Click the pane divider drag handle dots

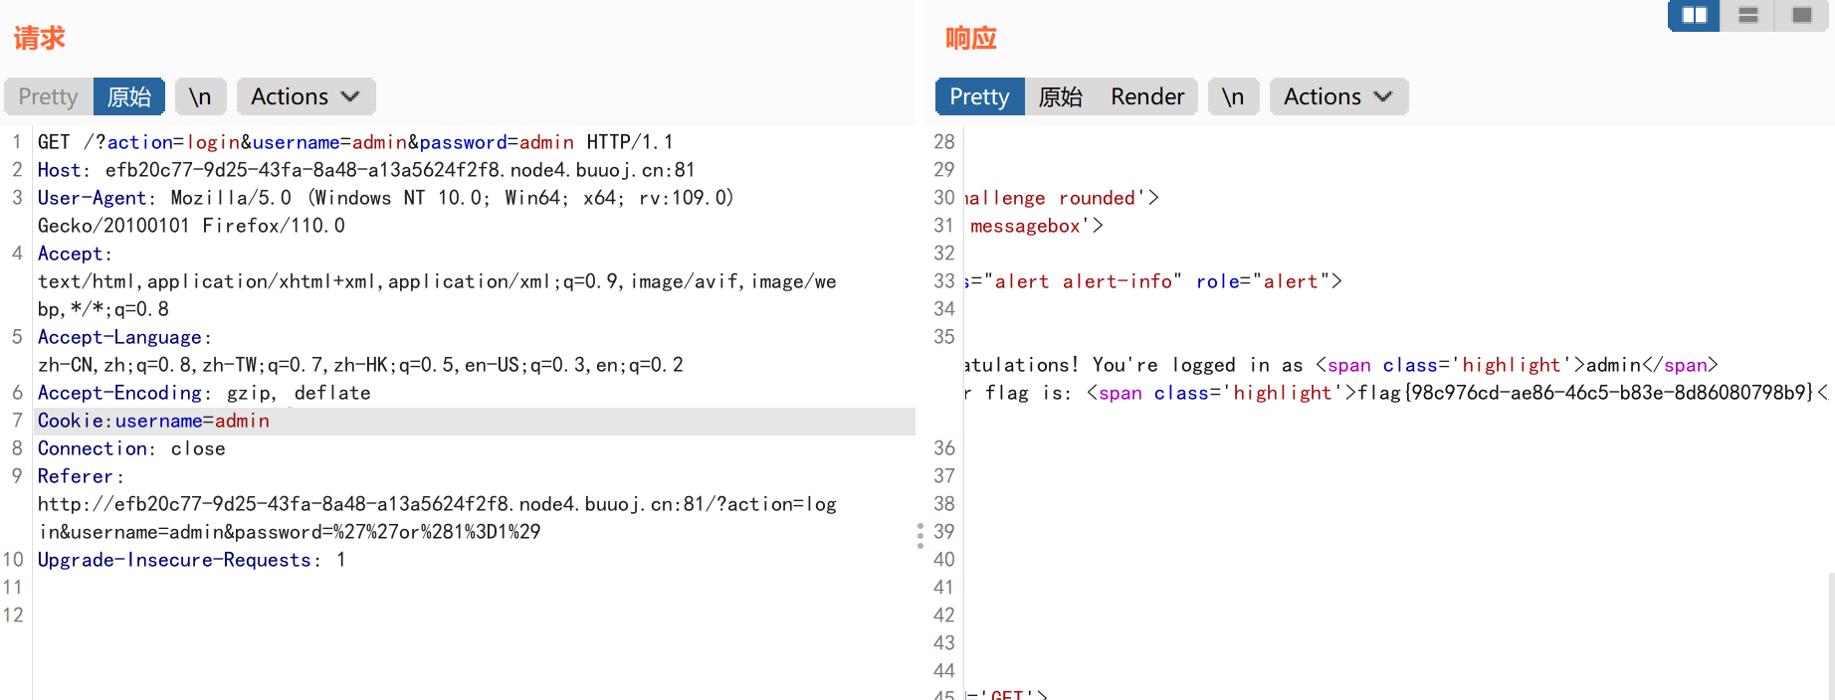(920, 536)
